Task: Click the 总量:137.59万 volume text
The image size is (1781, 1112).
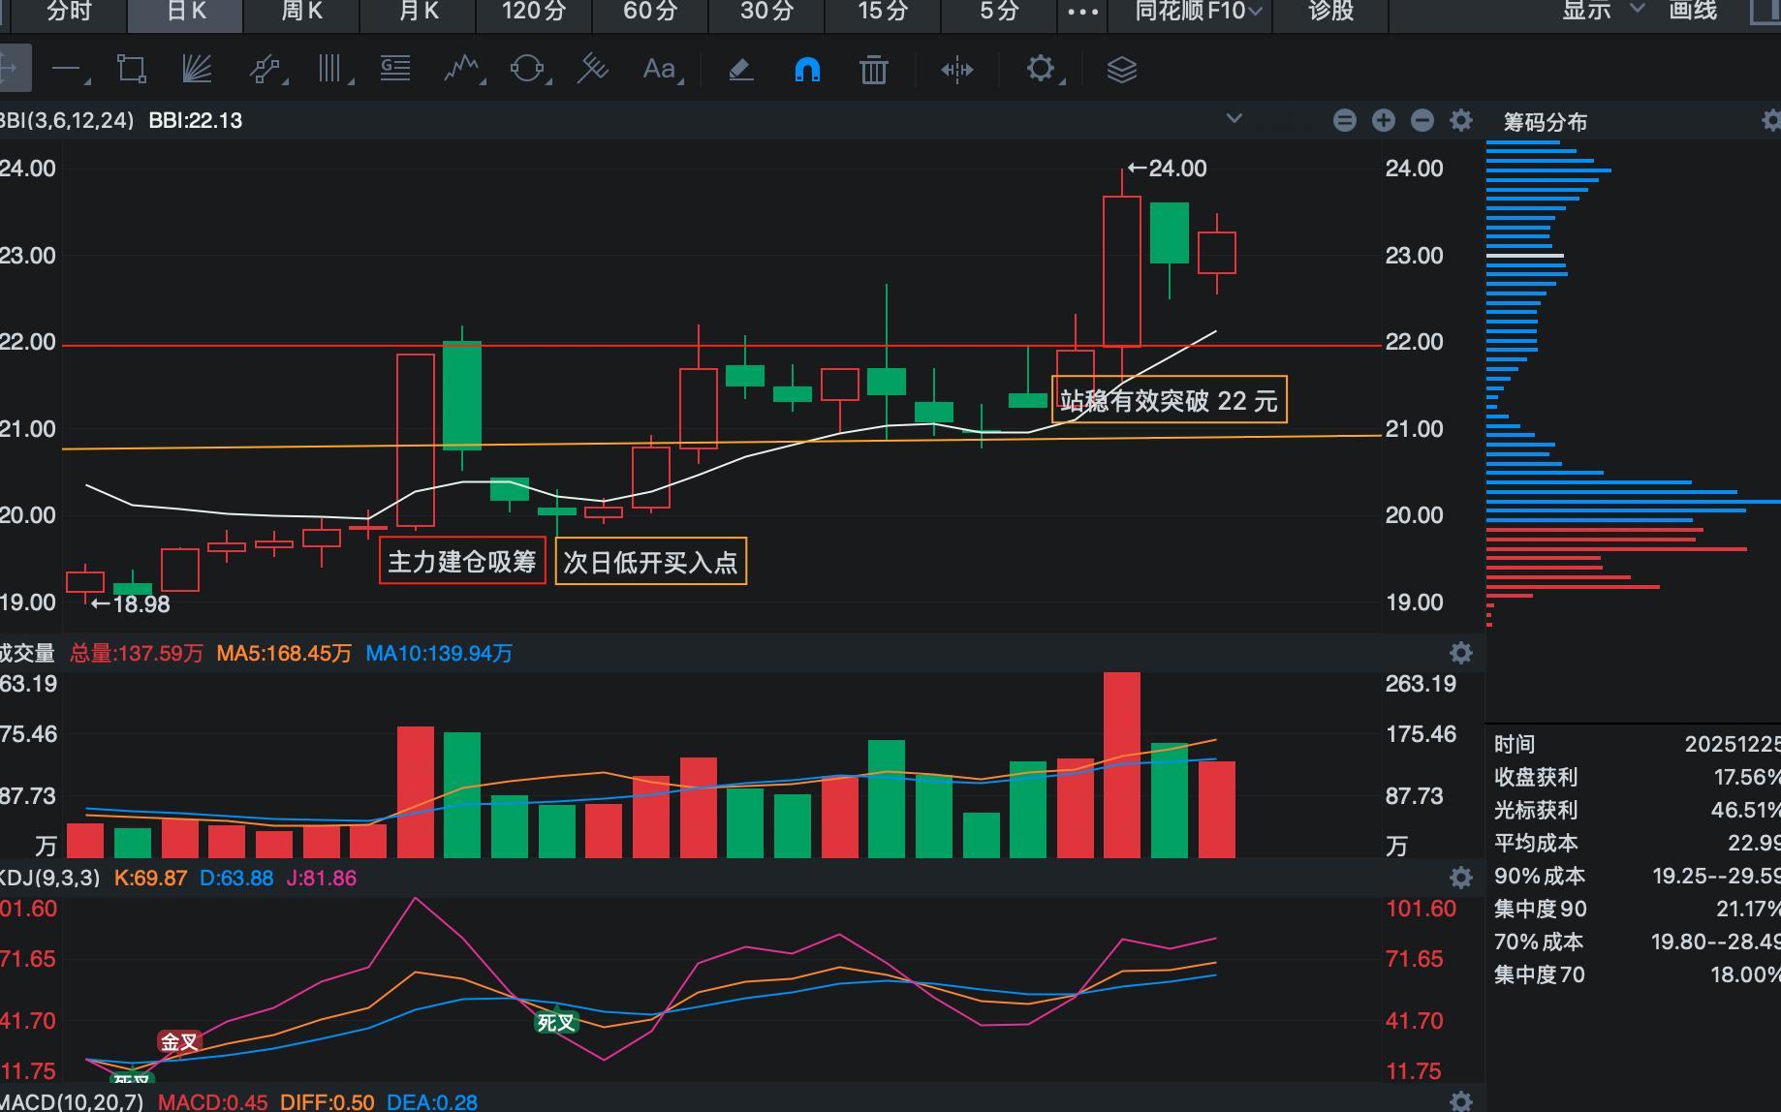Action: (137, 653)
